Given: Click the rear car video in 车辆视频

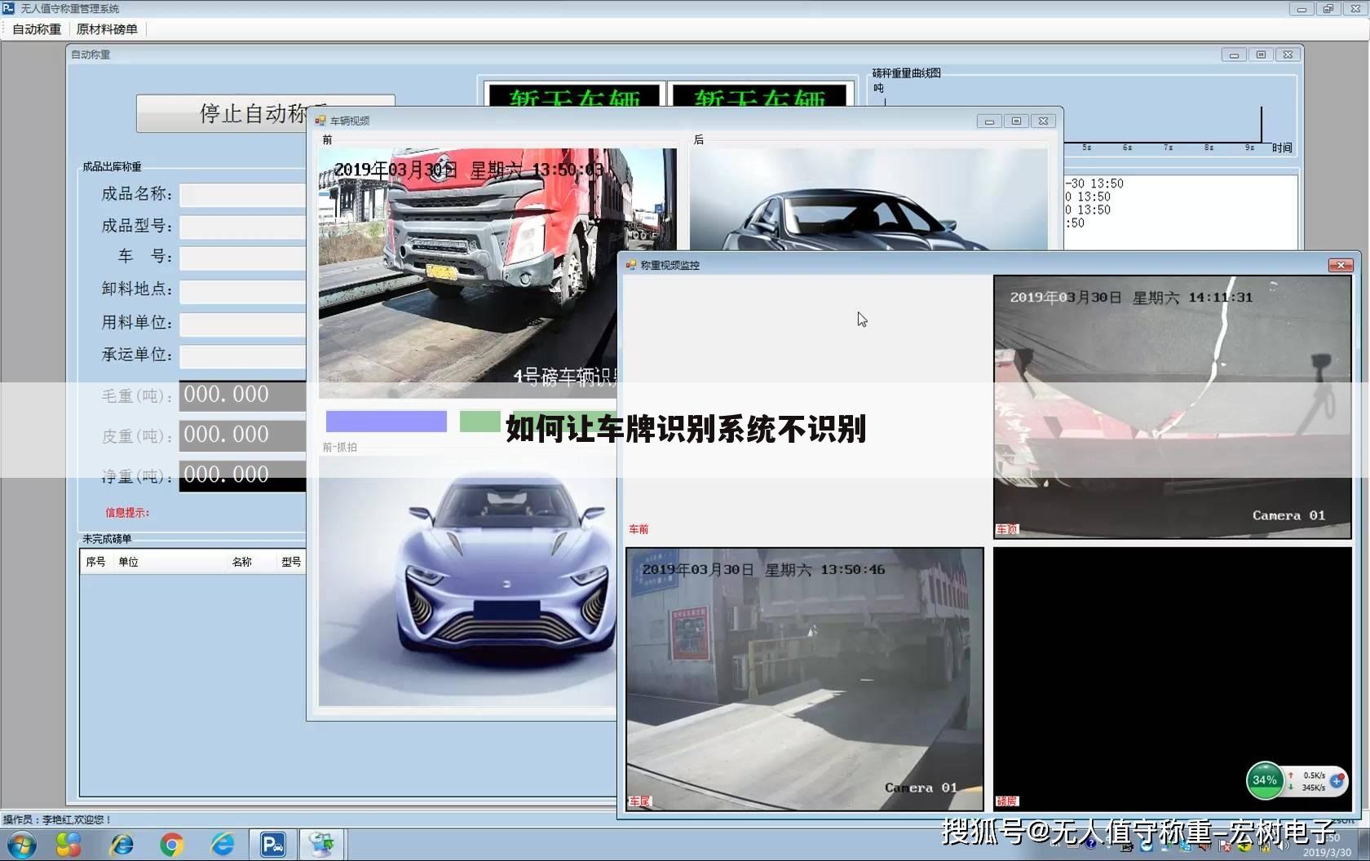Looking at the screenshot, I should pyautogui.click(x=868, y=200).
